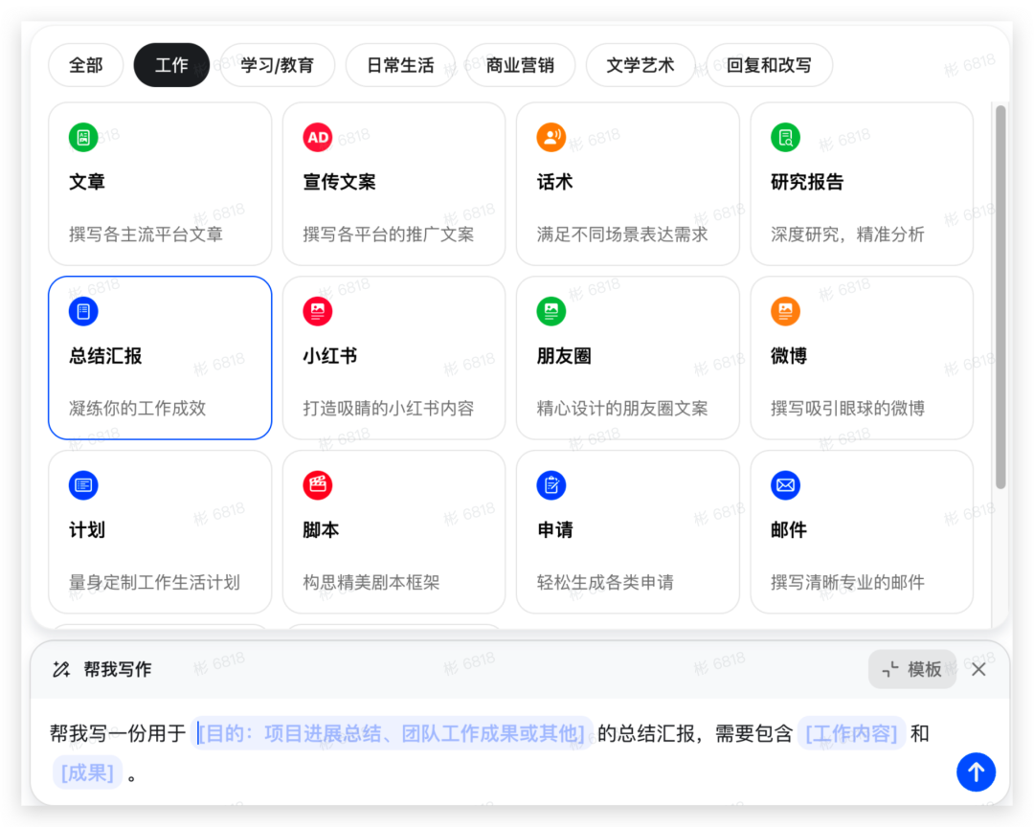Select the 文章 article icon

coord(83,137)
